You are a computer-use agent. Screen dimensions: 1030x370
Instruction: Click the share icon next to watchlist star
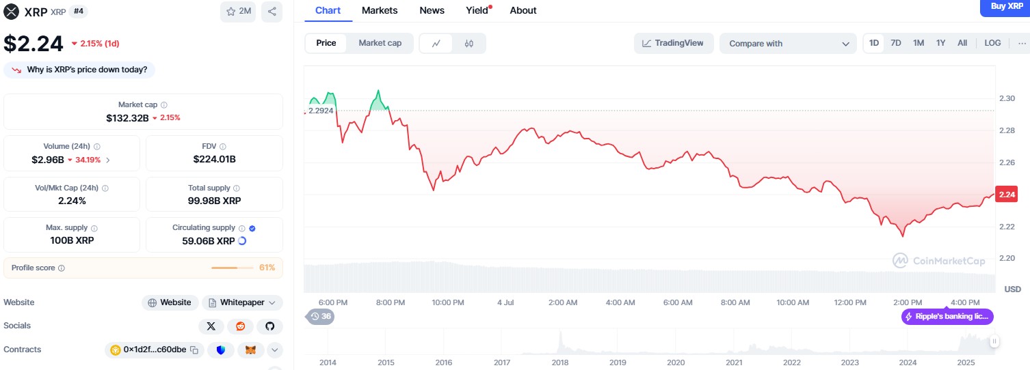pyautogui.click(x=272, y=12)
